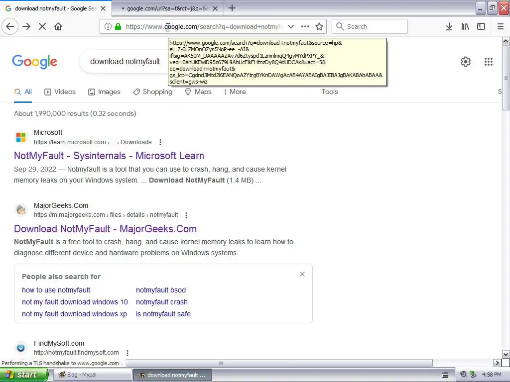Switch to Images results
This screenshot has width=510, height=382.
click(x=104, y=92)
